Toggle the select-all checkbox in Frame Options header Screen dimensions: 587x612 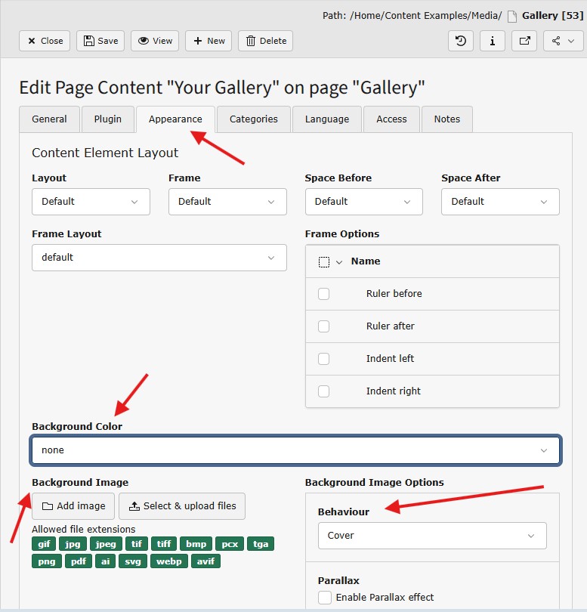tap(324, 261)
